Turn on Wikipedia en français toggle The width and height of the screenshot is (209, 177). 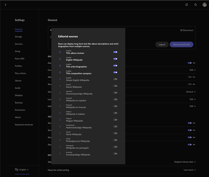point(115,106)
